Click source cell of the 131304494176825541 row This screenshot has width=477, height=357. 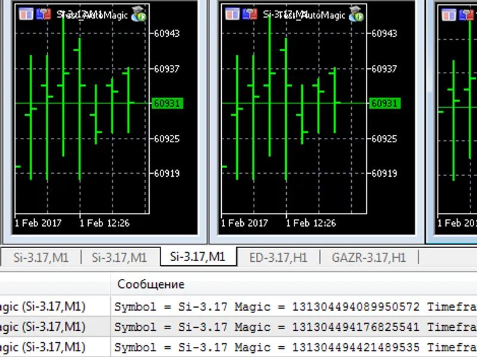click(55, 327)
